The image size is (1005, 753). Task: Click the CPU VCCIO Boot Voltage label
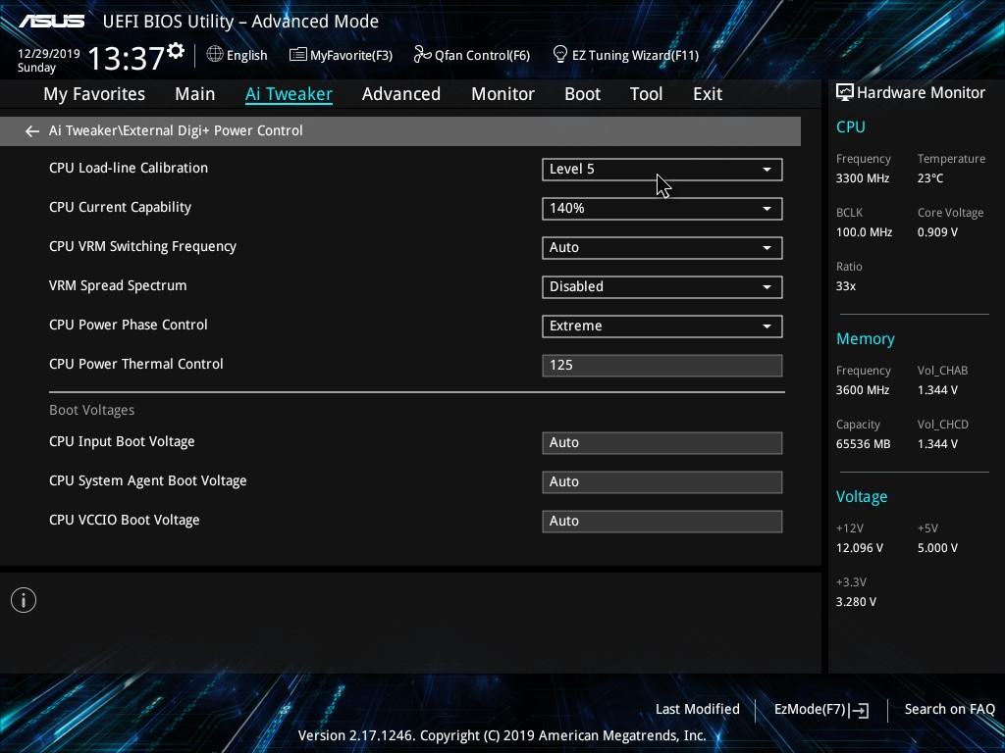(125, 520)
